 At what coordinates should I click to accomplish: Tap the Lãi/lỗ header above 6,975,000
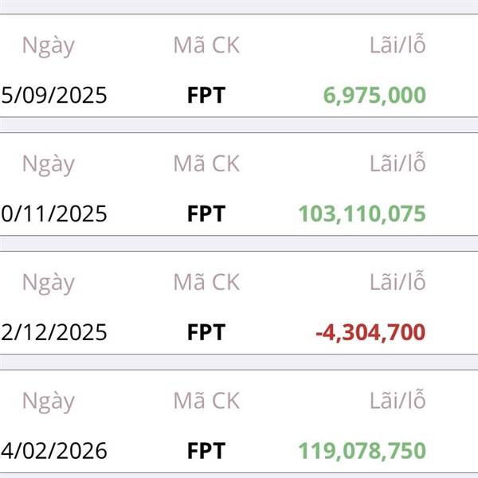(398, 45)
